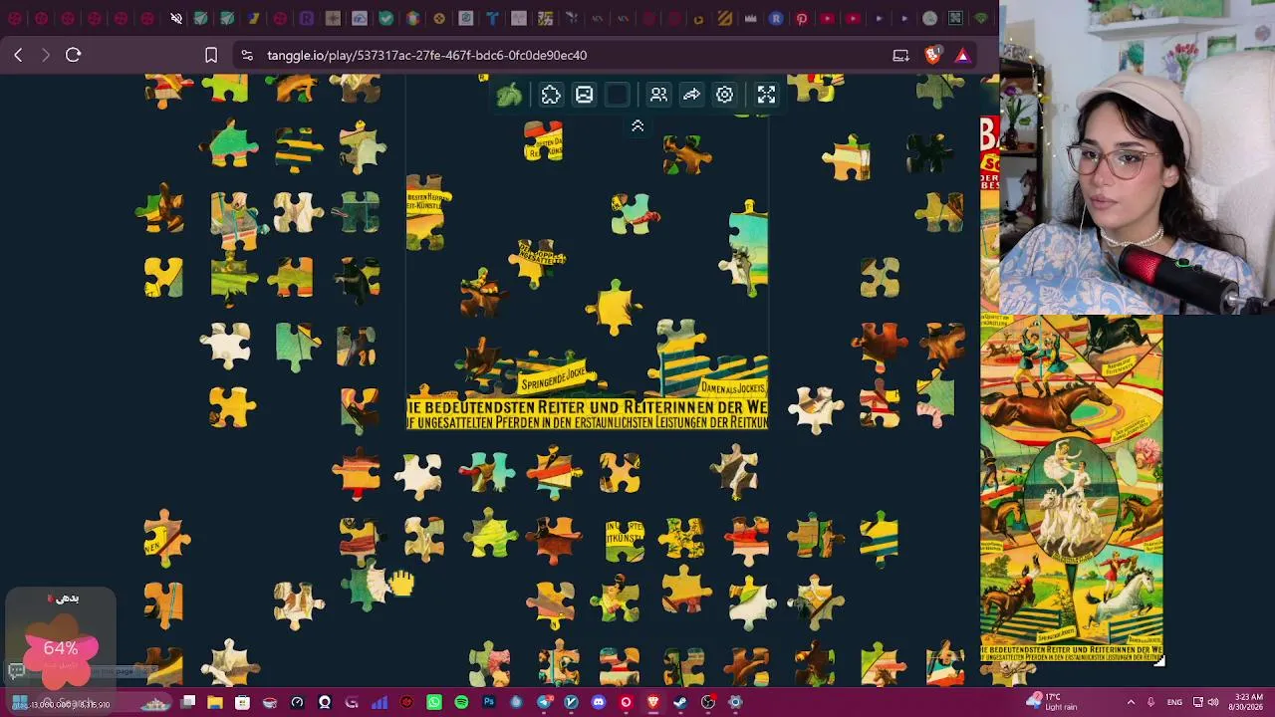Open the Brave Rewards triangle icon
1275x717 pixels.
tap(962, 55)
